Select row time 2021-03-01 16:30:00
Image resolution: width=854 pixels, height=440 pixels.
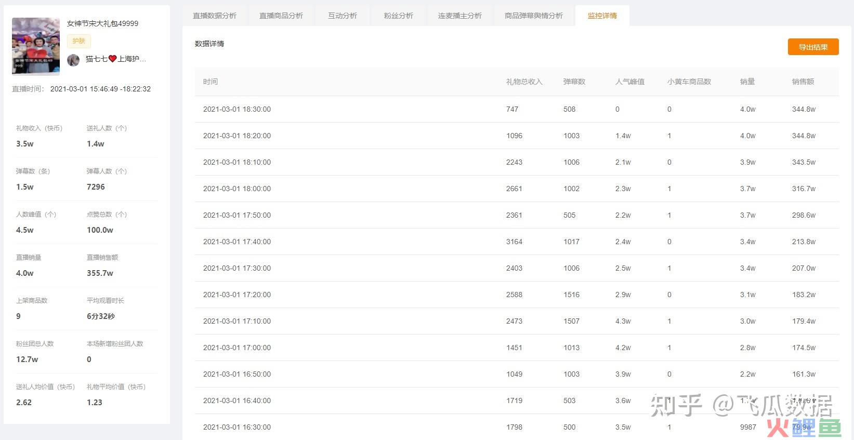[237, 427]
